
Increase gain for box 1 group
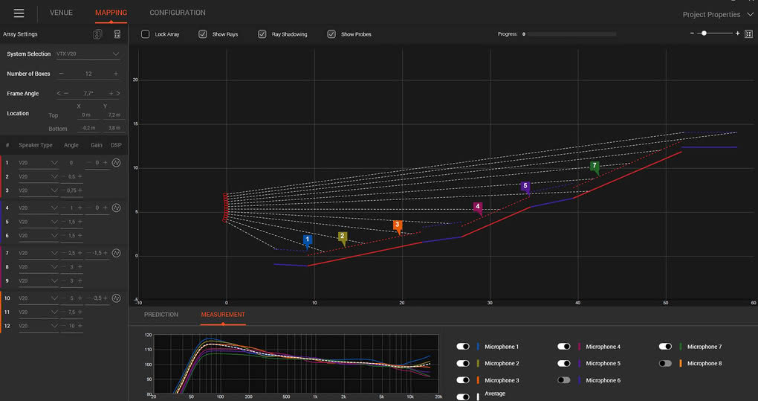(106, 162)
